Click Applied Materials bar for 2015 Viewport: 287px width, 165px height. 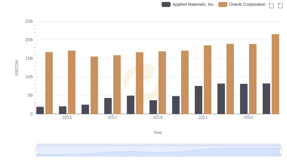click(x=62, y=110)
